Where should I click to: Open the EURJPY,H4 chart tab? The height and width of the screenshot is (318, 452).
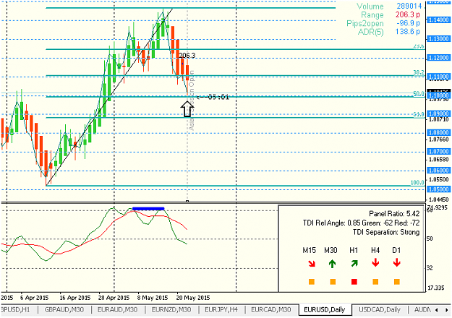(x=221, y=309)
